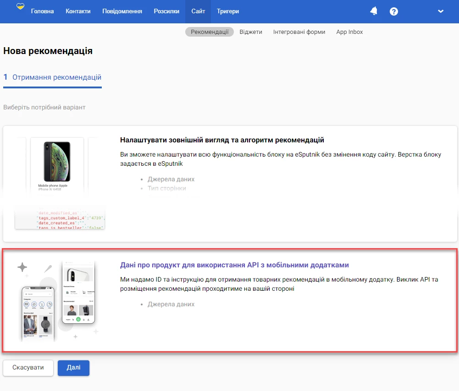Click the Скасувати button
Screen dimensions: 459x391
28,368
